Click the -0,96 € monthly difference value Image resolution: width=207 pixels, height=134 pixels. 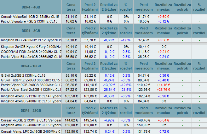164,96
